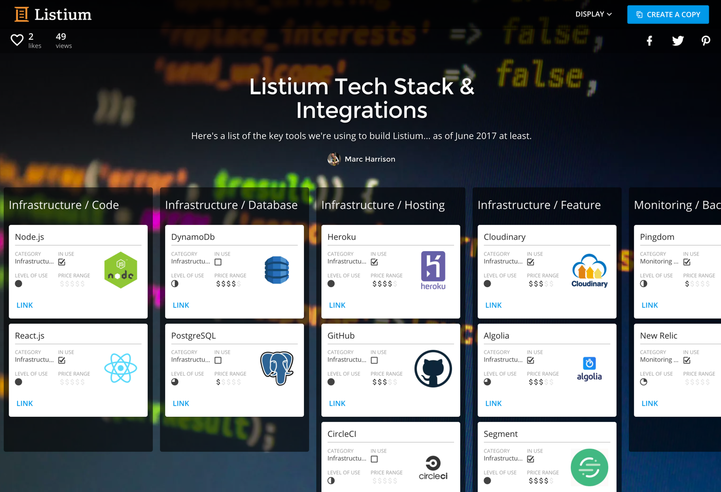Image resolution: width=721 pixels, height=492 pixels.
Task: Click the Listium logo icon
Action: click(22, 14)
